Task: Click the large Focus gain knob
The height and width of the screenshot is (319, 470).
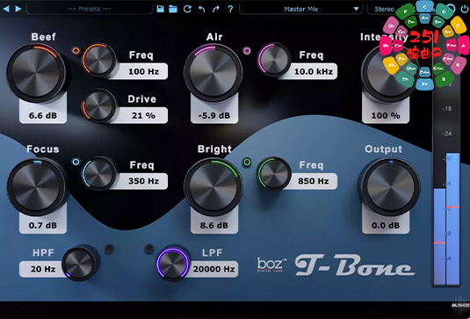Action: point(36,187)
